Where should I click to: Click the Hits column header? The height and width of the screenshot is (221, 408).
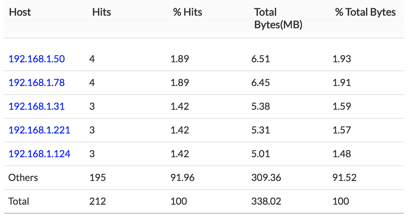[101, 12]
